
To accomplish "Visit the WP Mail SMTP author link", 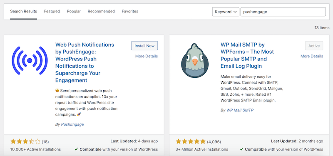I will tap(240, 110).
